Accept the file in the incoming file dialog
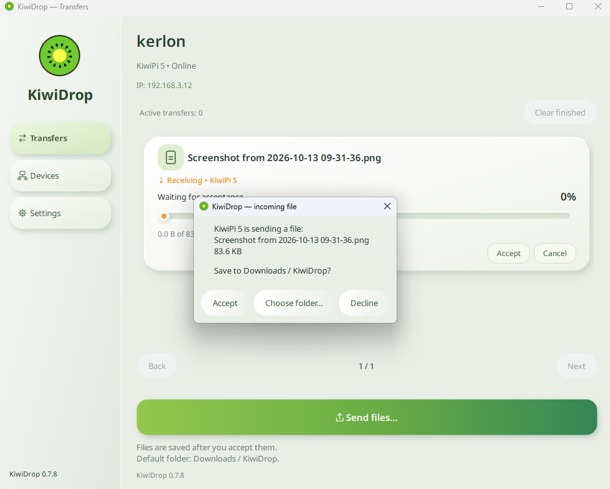The height and width of the screenshot is (489, 610). pos(225,303)
